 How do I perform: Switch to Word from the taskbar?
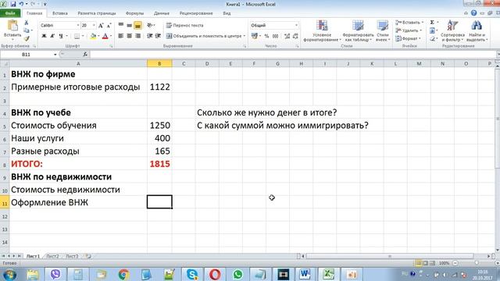(x=305, y=274)
